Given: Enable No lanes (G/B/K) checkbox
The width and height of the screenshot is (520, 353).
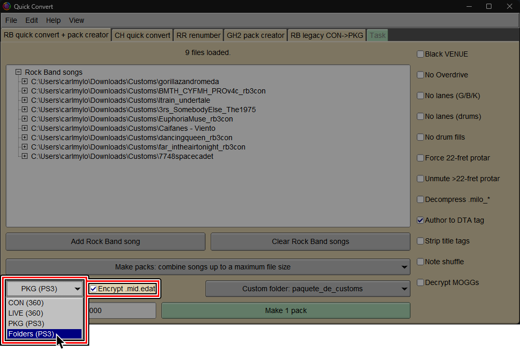Looking at the screenshot, I should (420, 96).
